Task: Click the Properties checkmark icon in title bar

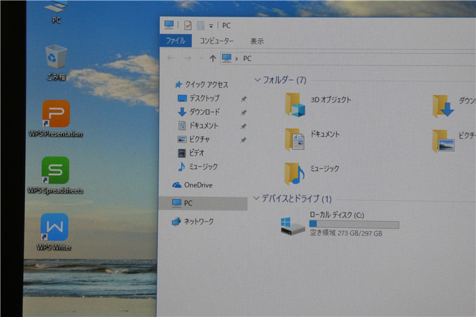Action: coord(188,25)
